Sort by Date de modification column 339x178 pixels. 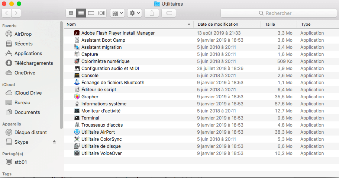click(227, 24)
